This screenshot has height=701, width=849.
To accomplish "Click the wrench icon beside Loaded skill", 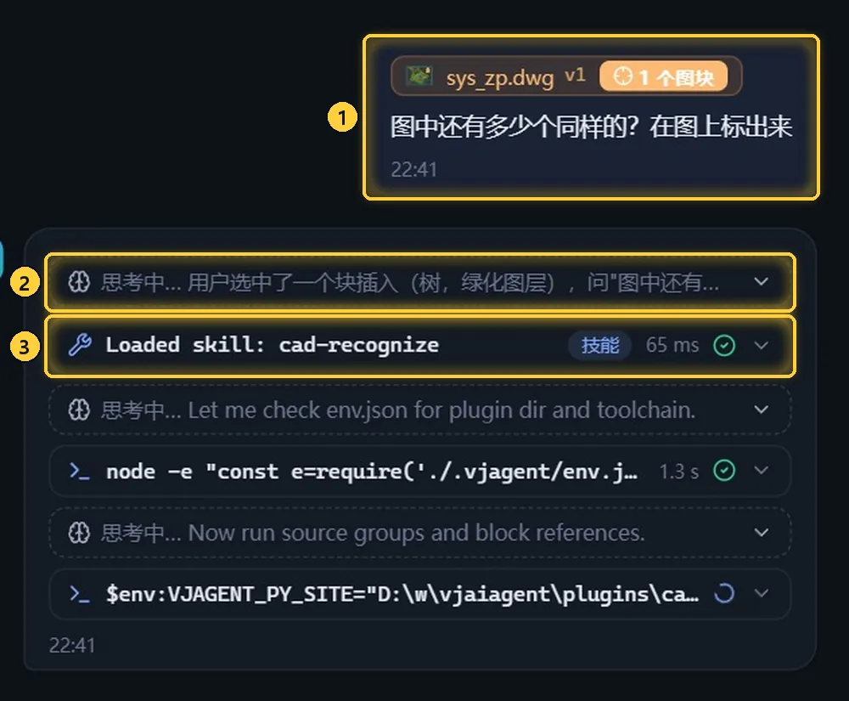I will click(80, 345).
